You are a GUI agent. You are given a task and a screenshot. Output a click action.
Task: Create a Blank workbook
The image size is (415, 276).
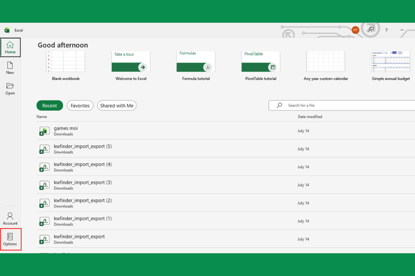click(66, 66)
